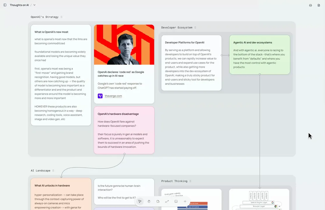Select the connector arrow tool
Image resolution: width=325 pixels, height=210 pixels.
tap(167, 201)
